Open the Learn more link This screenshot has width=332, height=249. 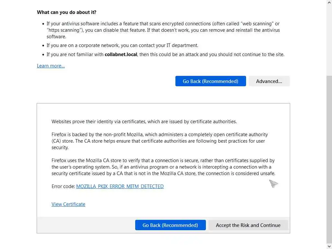[51, 66]
